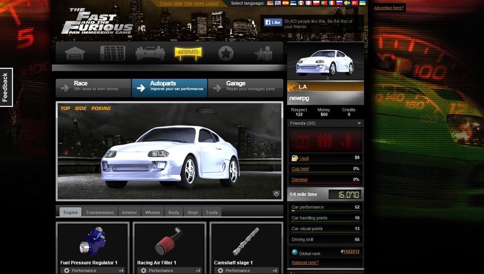Screen dimensions: 484x274
Task: Switch language to Polish flag
Action: (316, 3)
